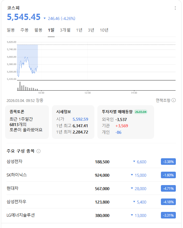
Task: Click the -3.38% badge for 삼성전자
Action: coord(168,162)
